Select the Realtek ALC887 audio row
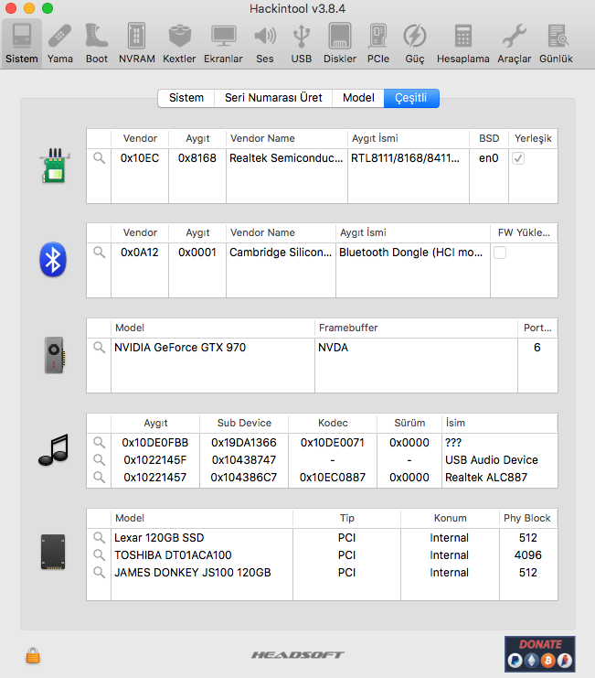Screen dimensions: 595x678 [322, 478]
